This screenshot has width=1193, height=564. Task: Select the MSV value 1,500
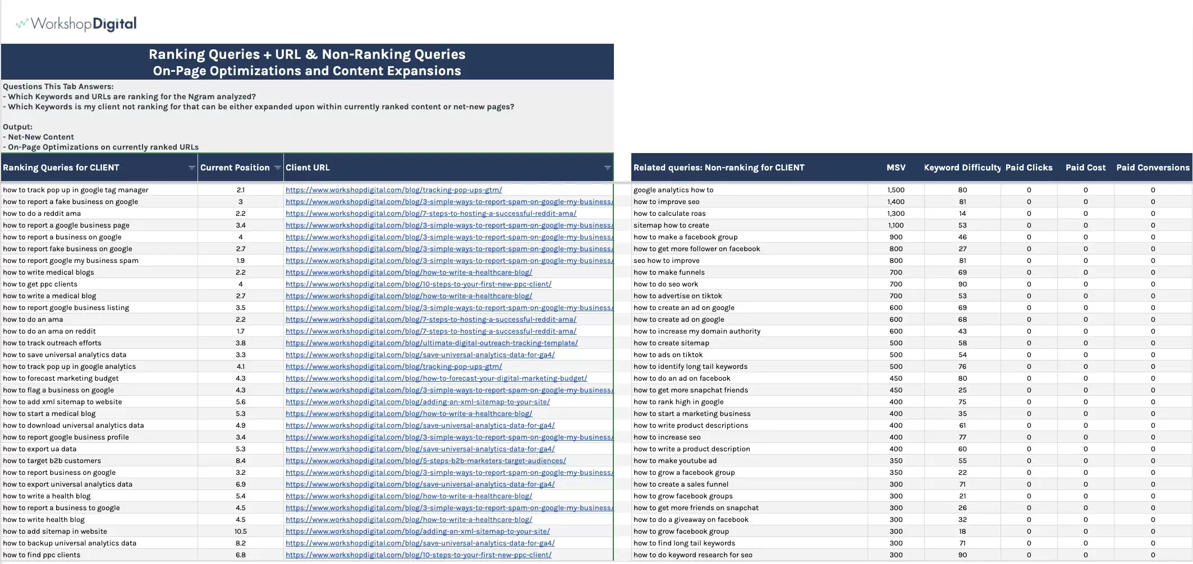coord(896,190)
